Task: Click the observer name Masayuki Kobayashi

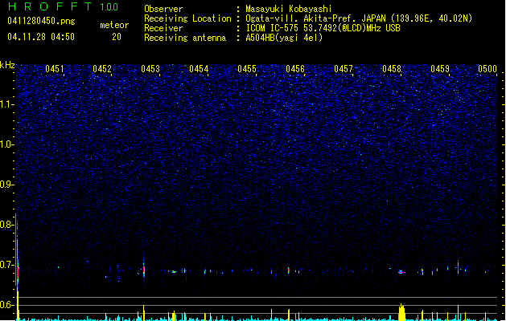Action: [x=289, y=9]
